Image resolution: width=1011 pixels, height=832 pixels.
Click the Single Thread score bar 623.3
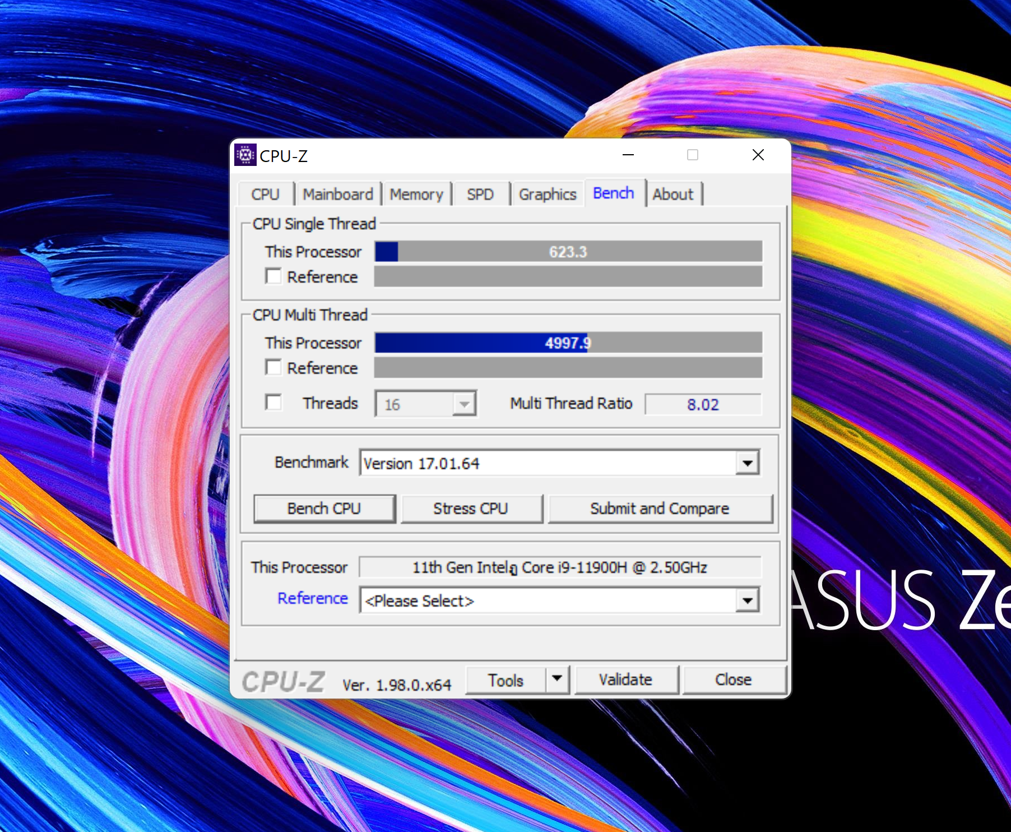point(568,252)
